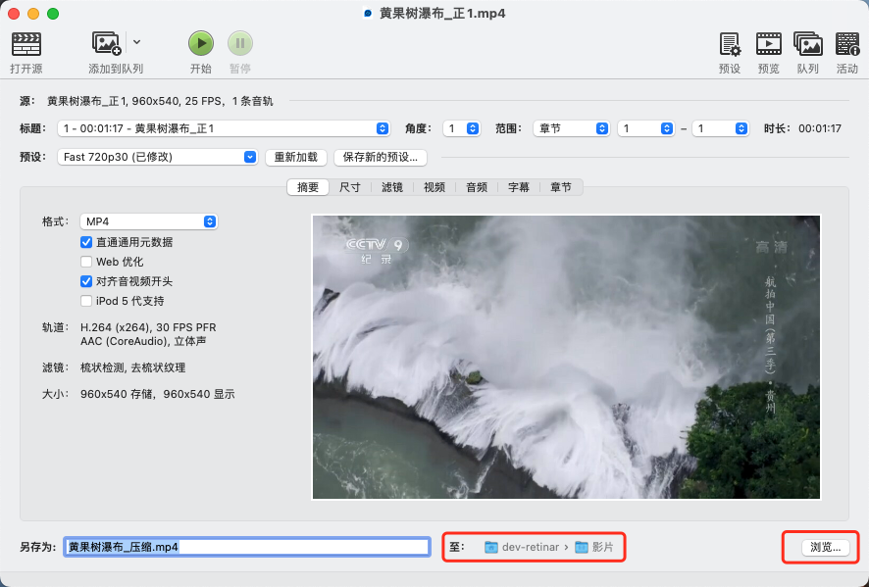Screen dimensions: 869x587
Task: Start encoding with the green start icon
Action: click(x=200, y=43)
